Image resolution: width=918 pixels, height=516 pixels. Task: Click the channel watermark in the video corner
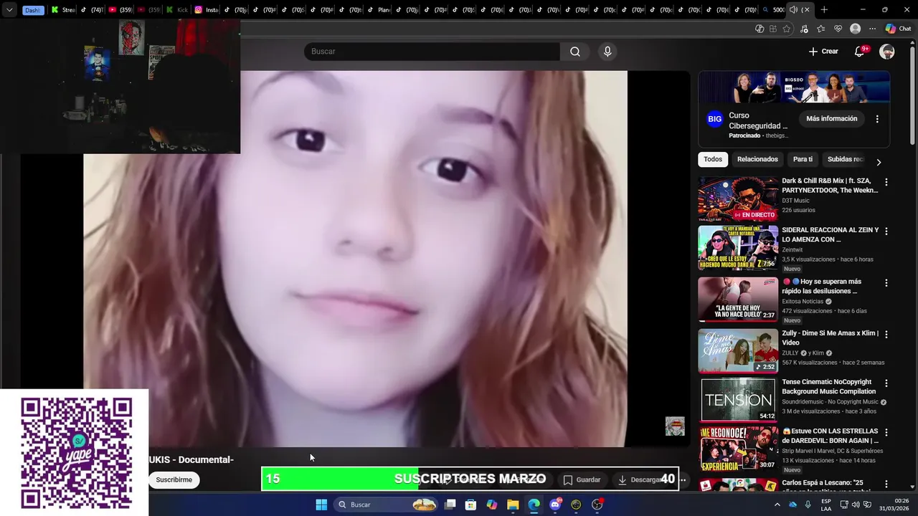[x=675, y=426]
